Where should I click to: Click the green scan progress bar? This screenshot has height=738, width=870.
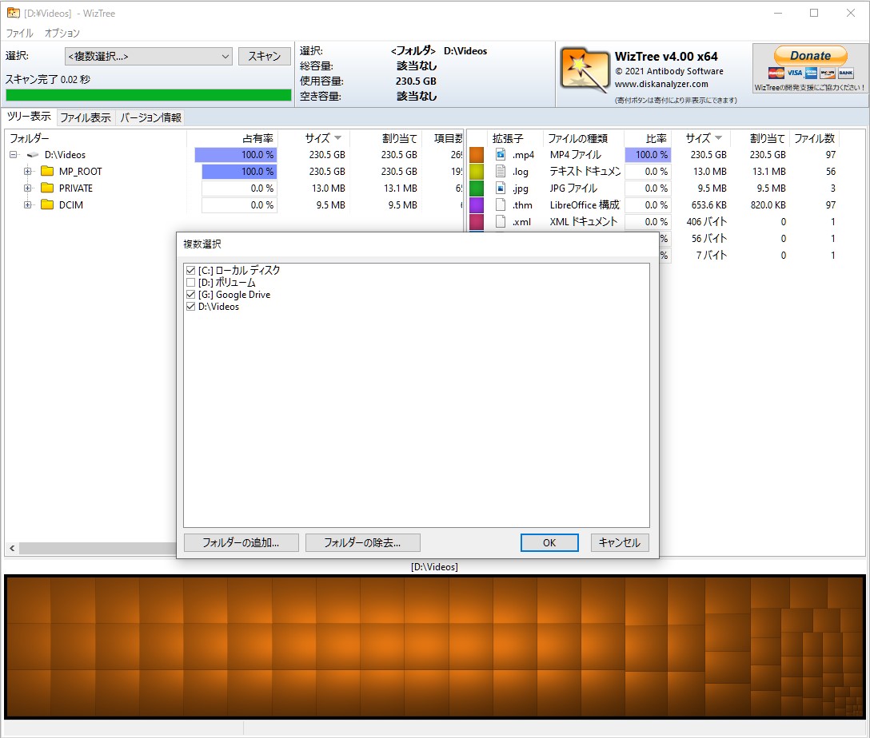point(148,95)
